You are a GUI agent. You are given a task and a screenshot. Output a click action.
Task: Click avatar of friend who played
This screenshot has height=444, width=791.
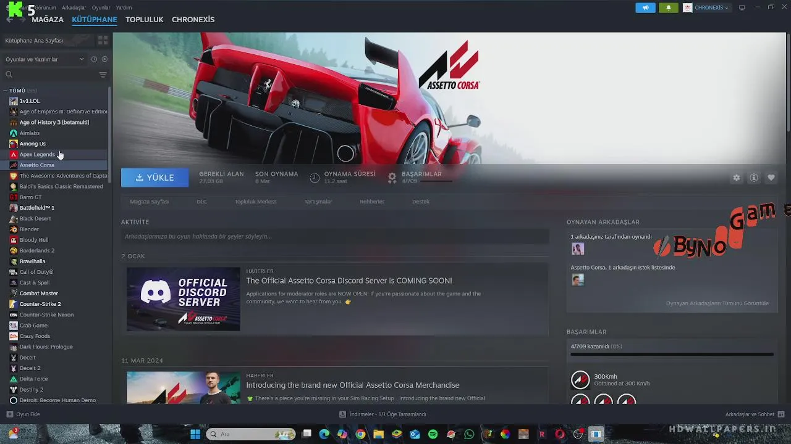coord(578,249)
